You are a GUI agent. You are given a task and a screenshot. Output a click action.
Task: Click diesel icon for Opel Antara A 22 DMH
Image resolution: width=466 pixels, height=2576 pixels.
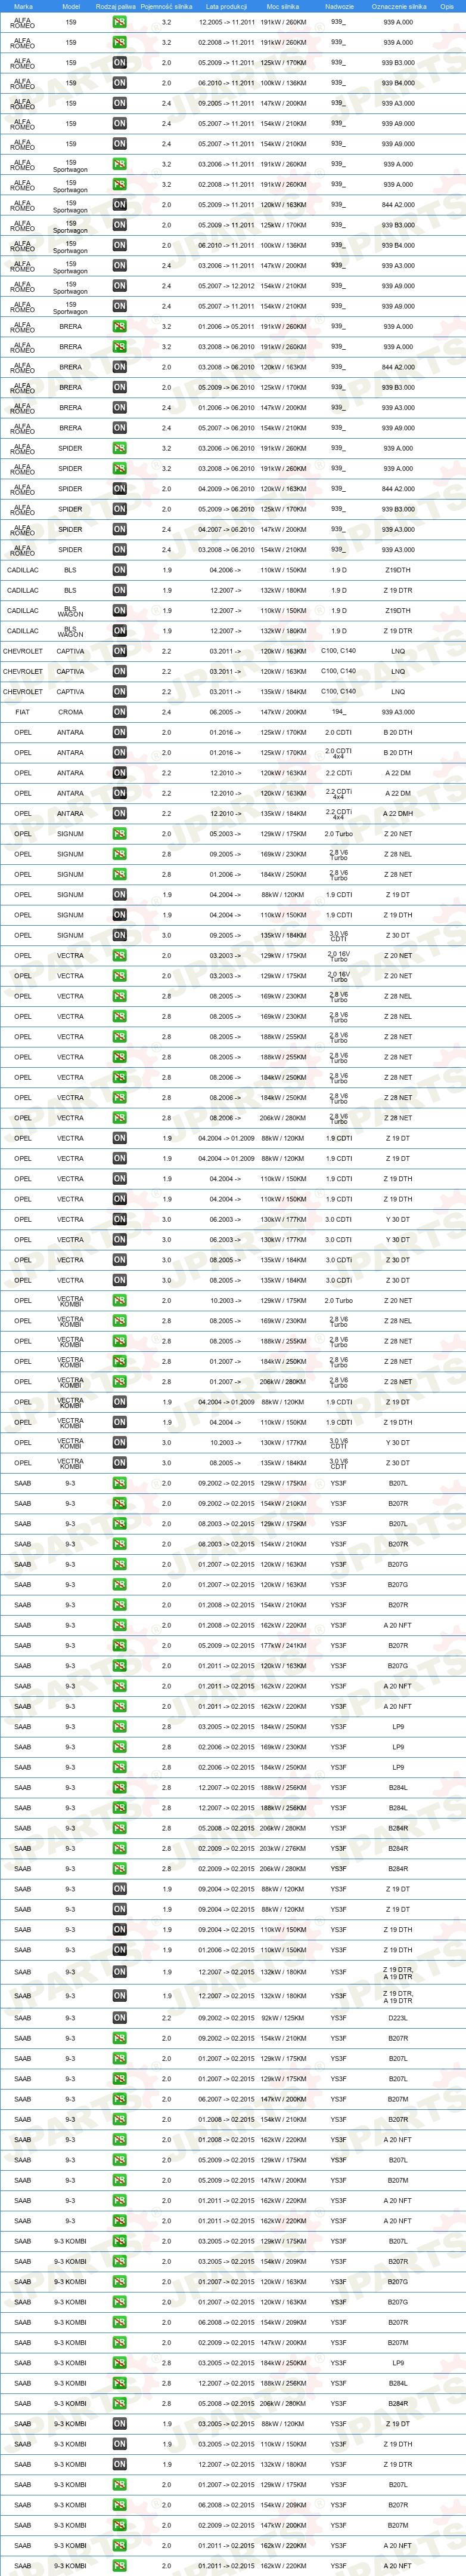coord(120,813)
